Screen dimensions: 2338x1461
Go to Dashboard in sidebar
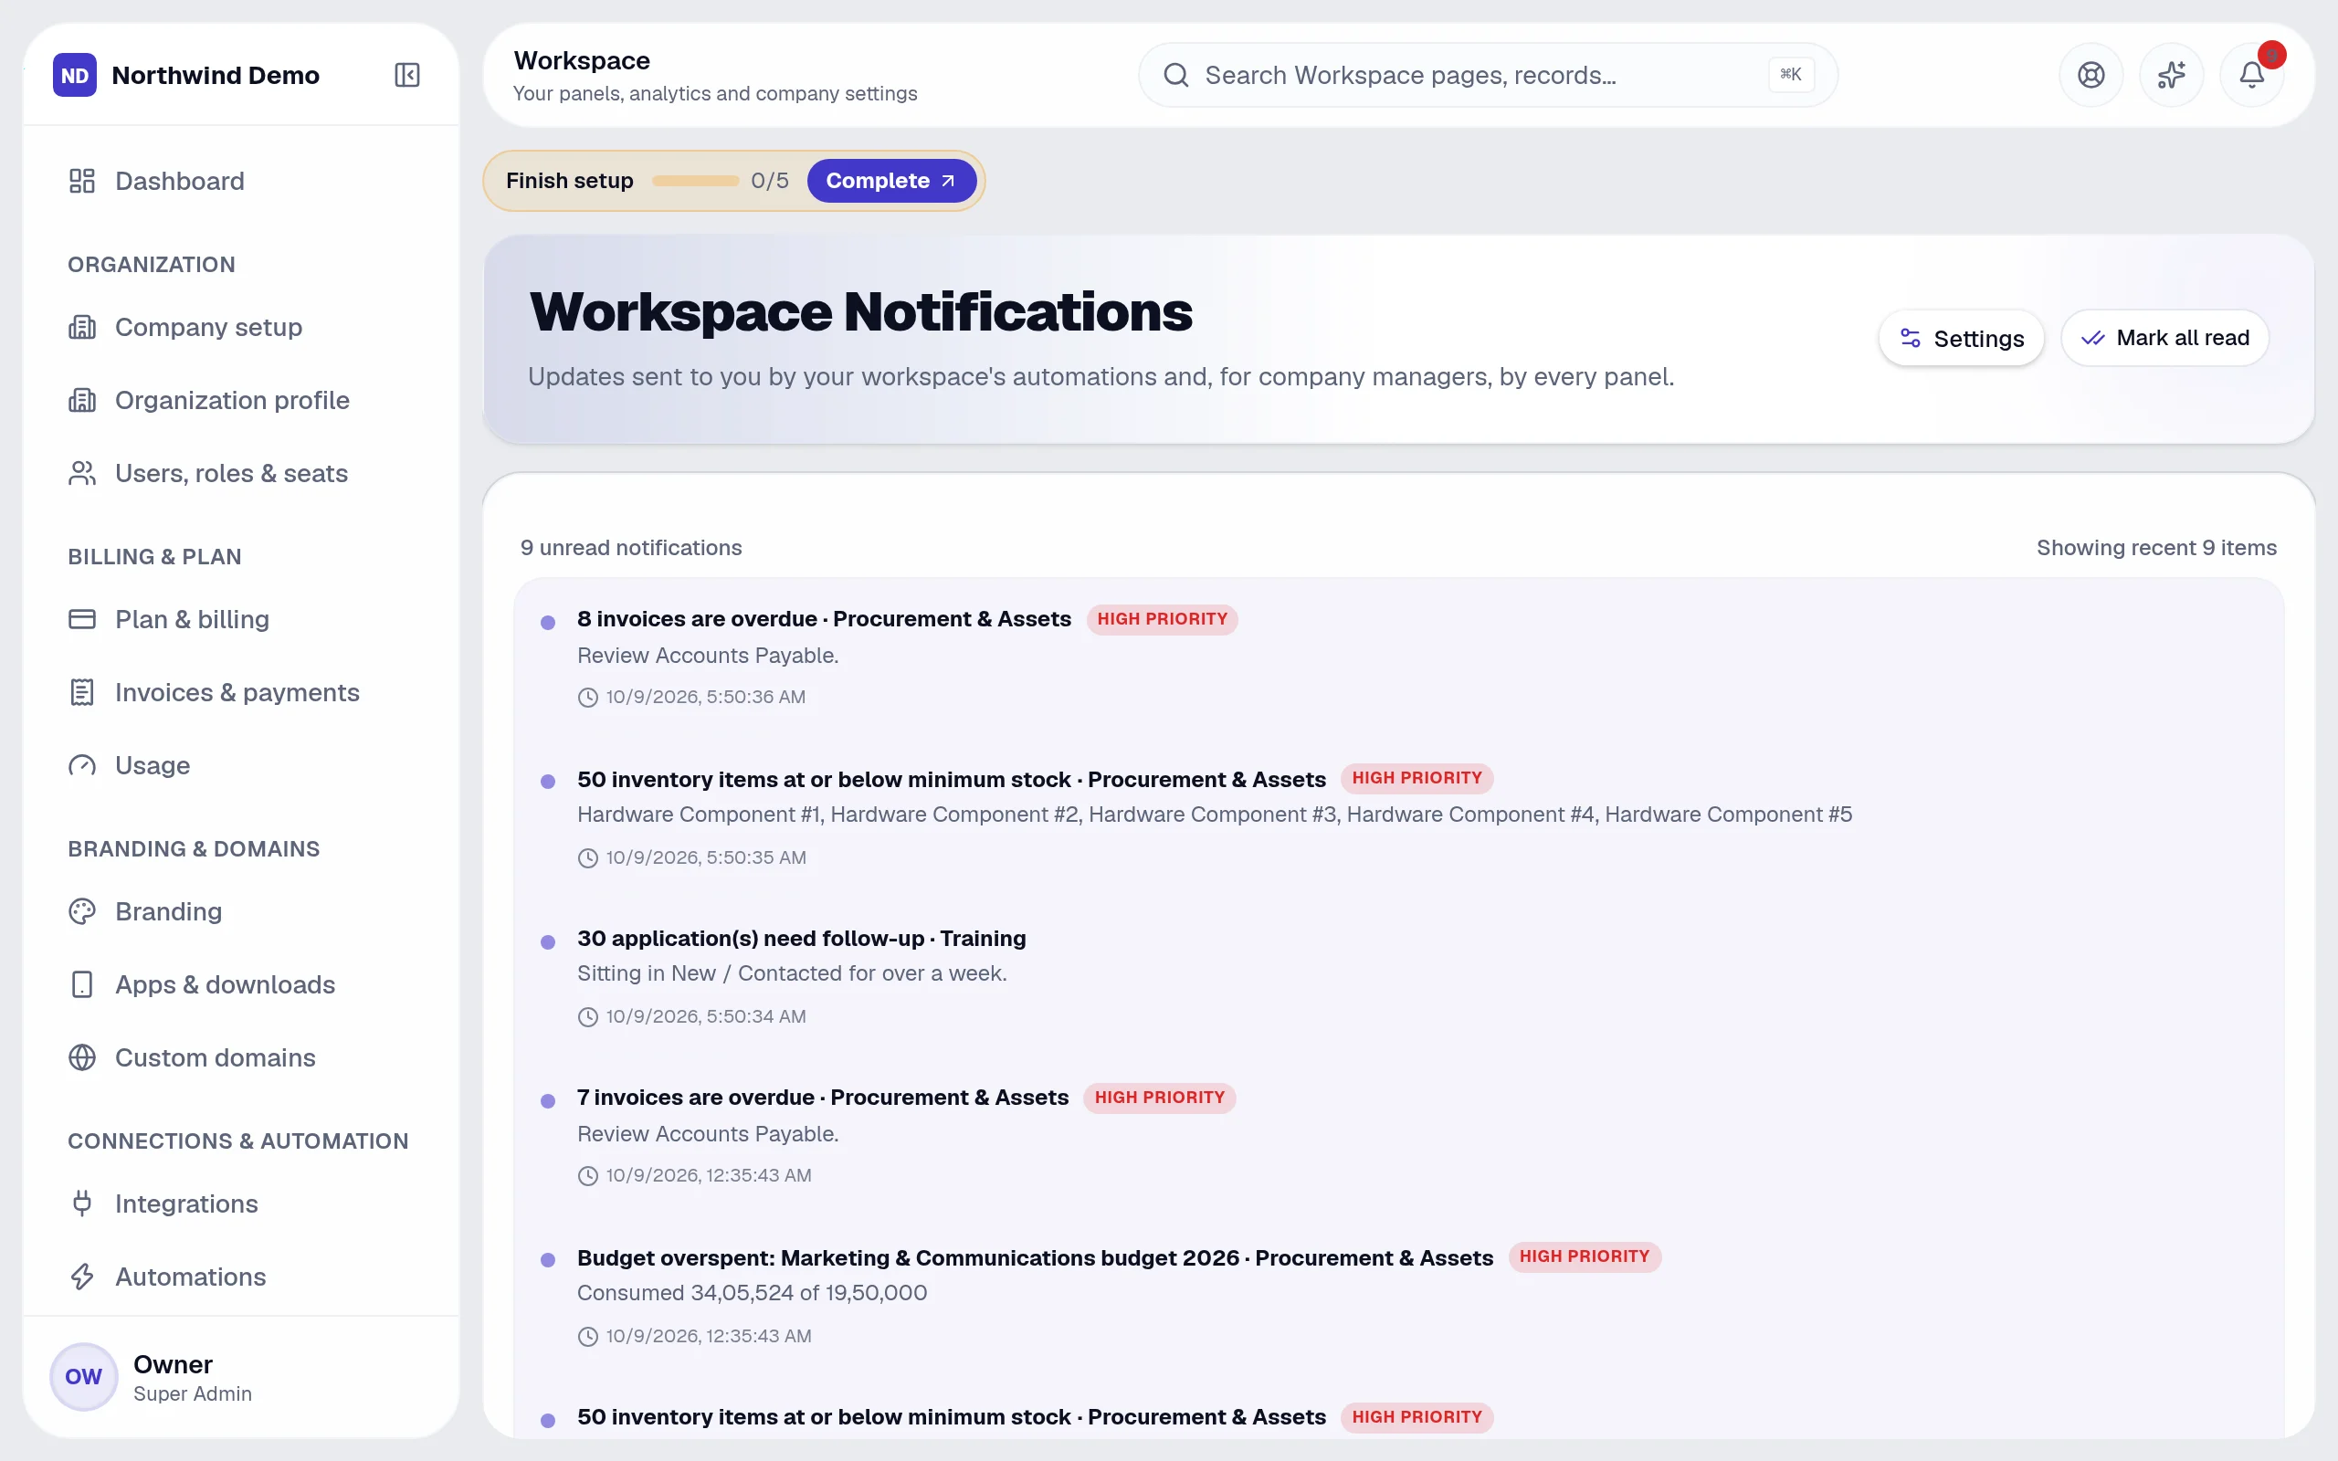[240, 181]
